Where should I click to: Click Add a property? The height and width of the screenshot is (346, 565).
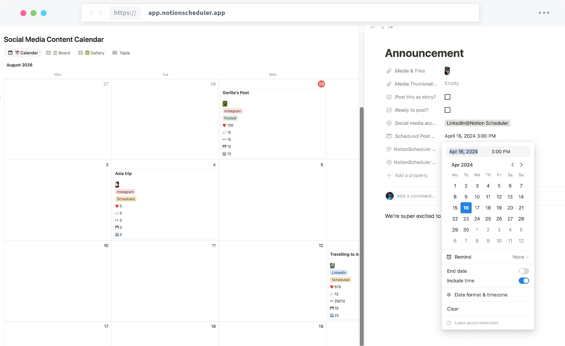click(407, 175)
